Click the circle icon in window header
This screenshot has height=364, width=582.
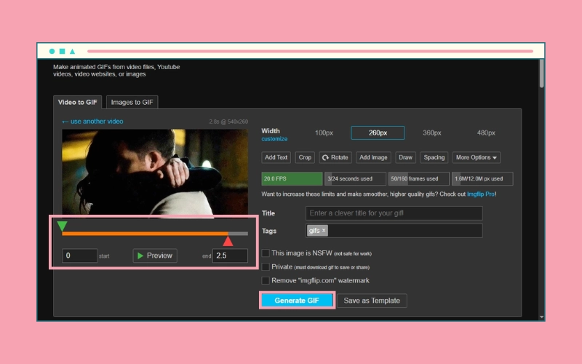52,52
